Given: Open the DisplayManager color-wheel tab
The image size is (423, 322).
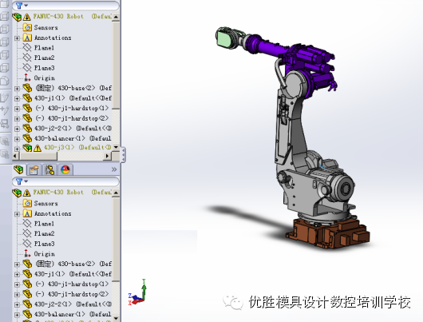Looking at the screenshot, I should (65, 170).
